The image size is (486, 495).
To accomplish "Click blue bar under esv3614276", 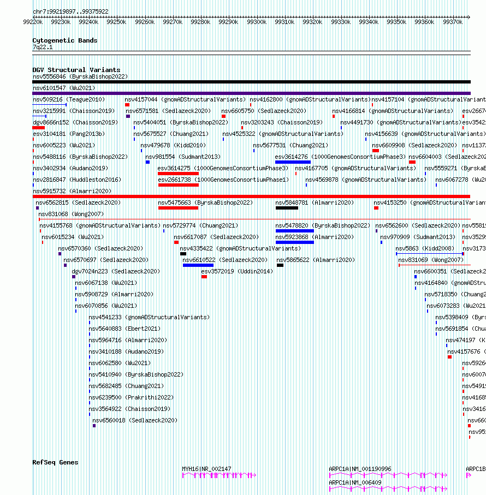I will tap(293, 162).
